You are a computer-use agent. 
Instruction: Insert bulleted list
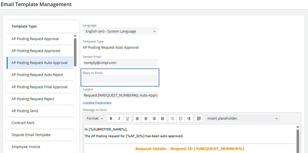[x=172, y=119]
